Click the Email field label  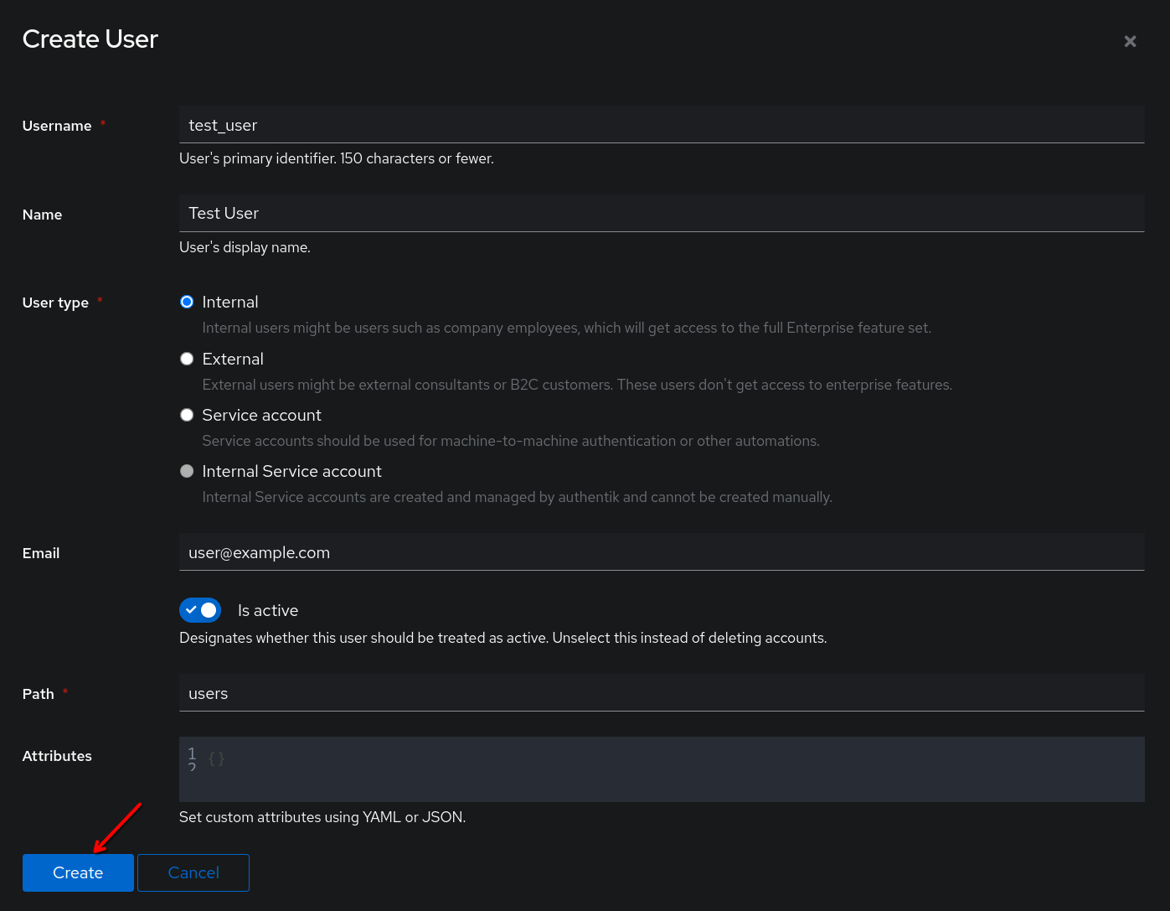[x=41, y=553]
